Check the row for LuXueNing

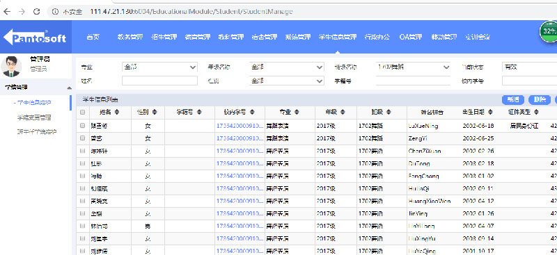pyautogui.click(x=82, y=126)
